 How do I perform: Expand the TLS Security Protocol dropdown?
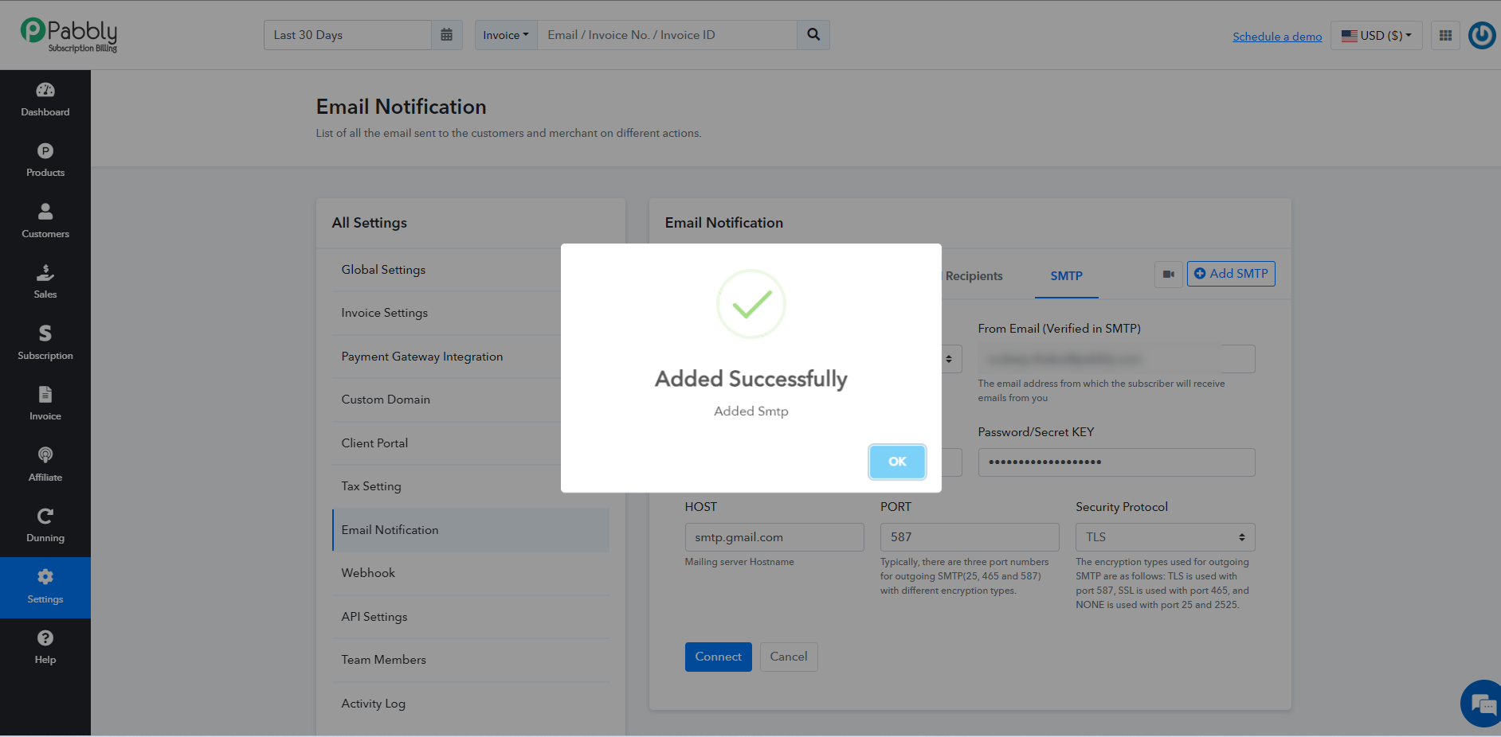(1165, 537)
